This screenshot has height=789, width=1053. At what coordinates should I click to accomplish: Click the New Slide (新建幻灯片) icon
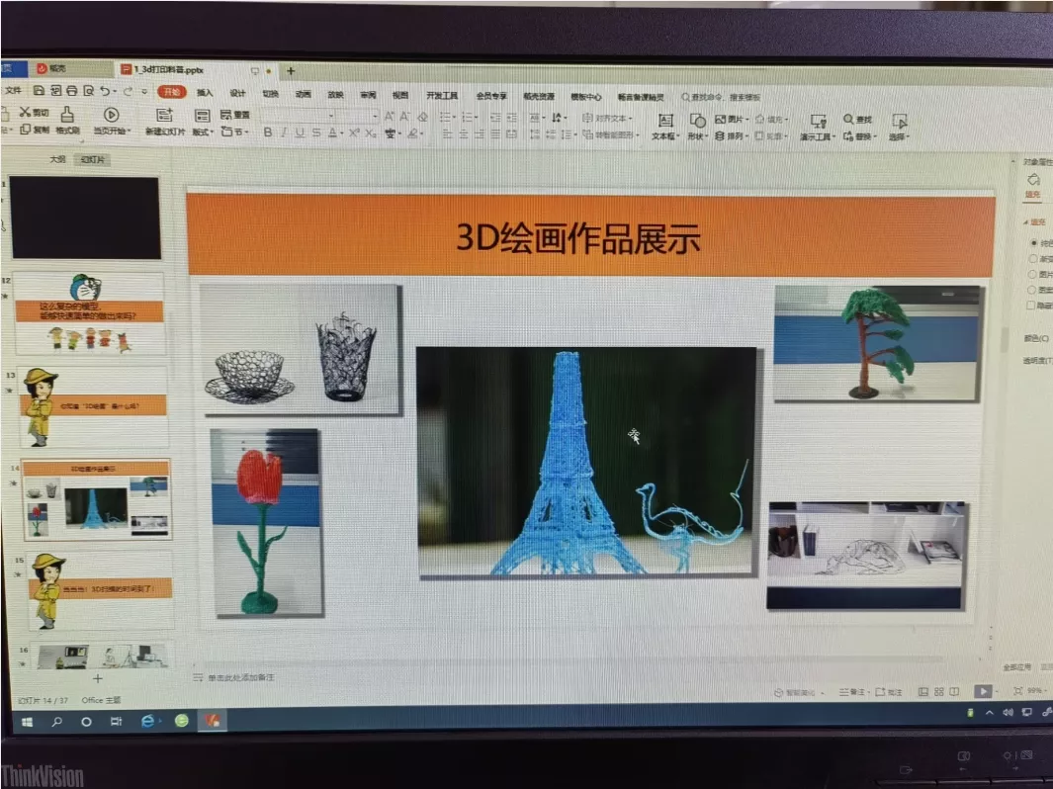164,115
